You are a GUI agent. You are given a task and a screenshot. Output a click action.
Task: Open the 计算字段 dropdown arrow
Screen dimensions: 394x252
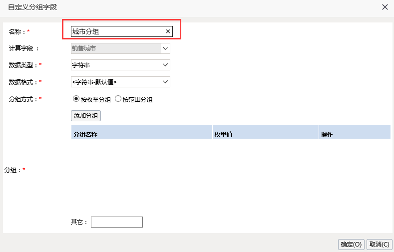click(165, 48)
